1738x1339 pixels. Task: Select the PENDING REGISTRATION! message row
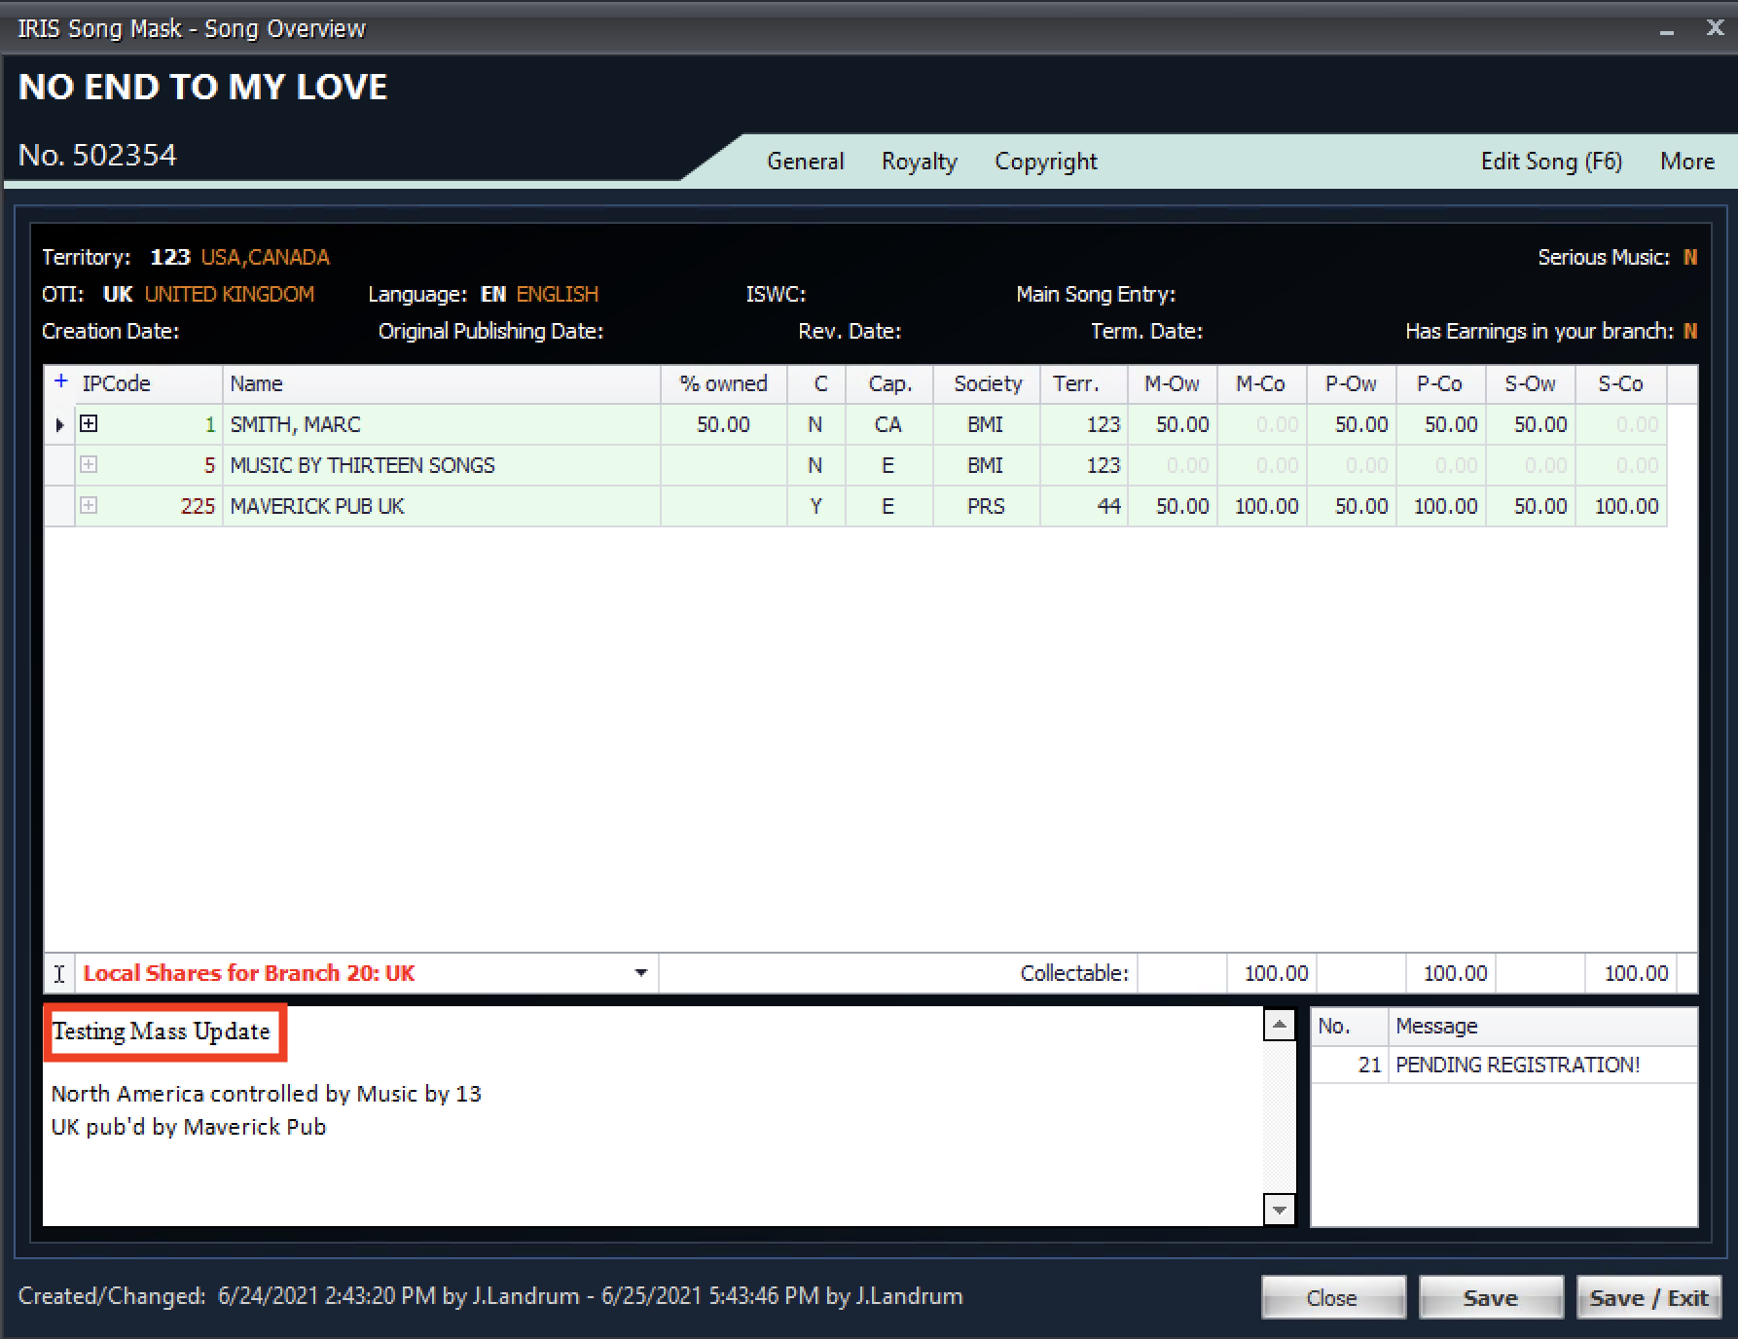(x=1516, y=1066)
